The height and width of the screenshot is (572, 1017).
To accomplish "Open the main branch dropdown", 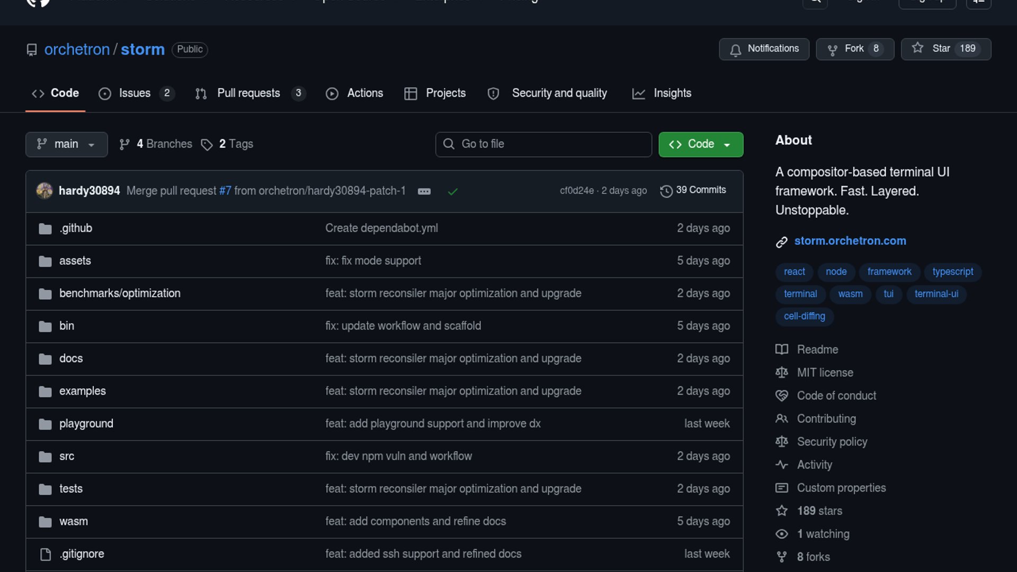I will 66,144.
